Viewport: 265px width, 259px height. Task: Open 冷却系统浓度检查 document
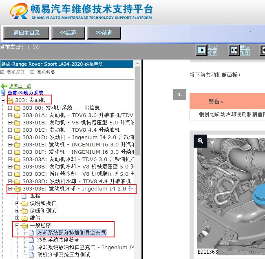click(x=58, y=240)
